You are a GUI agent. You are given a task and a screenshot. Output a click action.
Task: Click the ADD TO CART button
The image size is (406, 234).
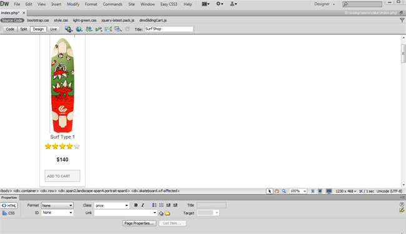tap(62, 176)
